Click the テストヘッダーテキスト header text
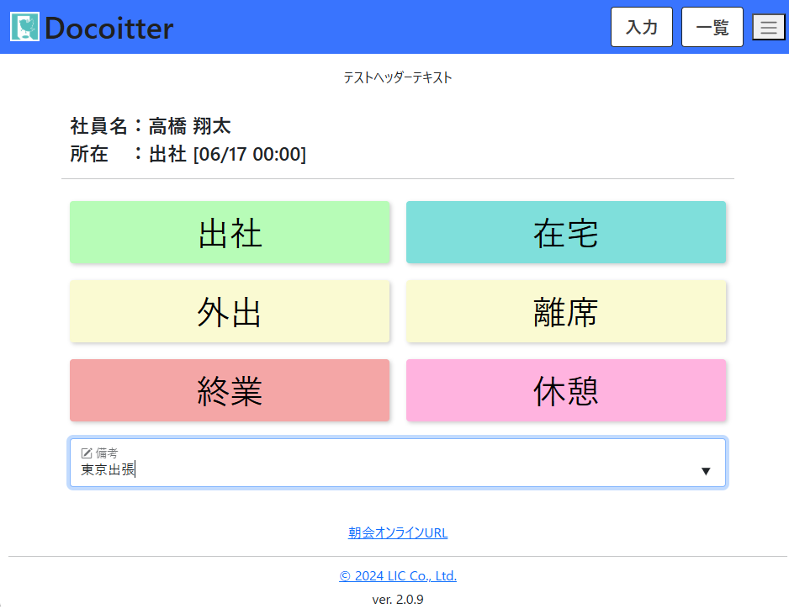Image resolution: width=789 pixels, height=609 pixels. click(x=398, y=77)
